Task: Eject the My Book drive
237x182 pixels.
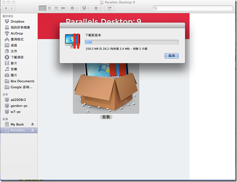Action: click(x=33, y=124)
